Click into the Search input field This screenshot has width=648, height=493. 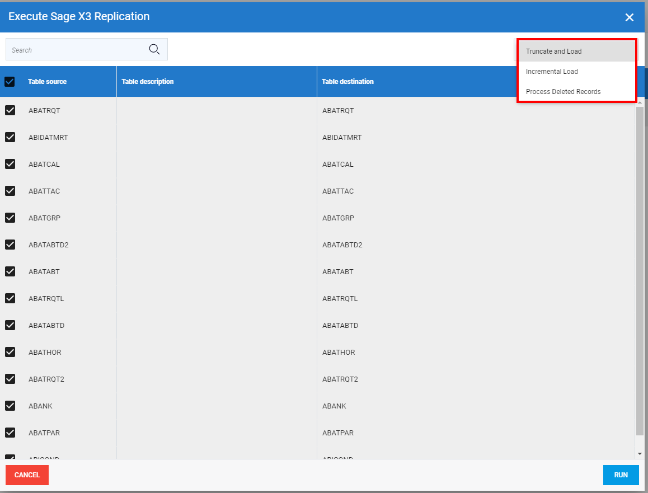tap(76, 50)
